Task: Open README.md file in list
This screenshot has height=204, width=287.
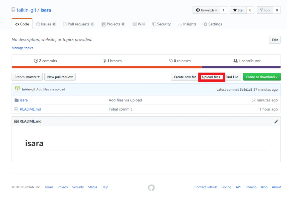Action: click(x=30, y=109)
